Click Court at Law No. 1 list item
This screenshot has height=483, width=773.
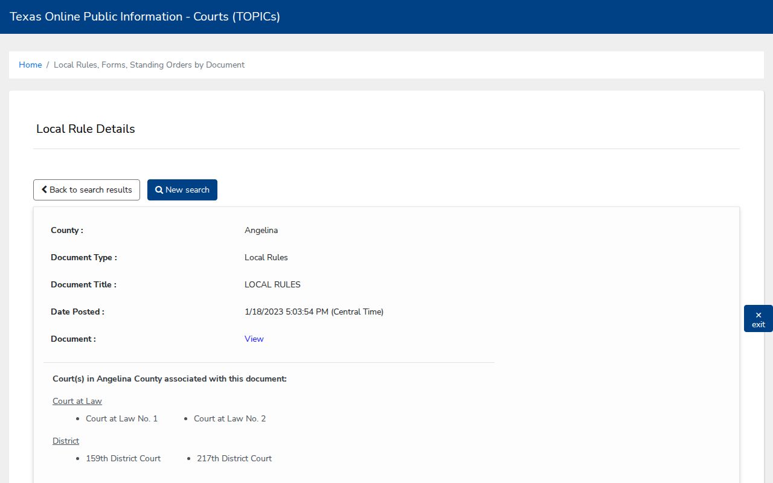pos(121,418)
